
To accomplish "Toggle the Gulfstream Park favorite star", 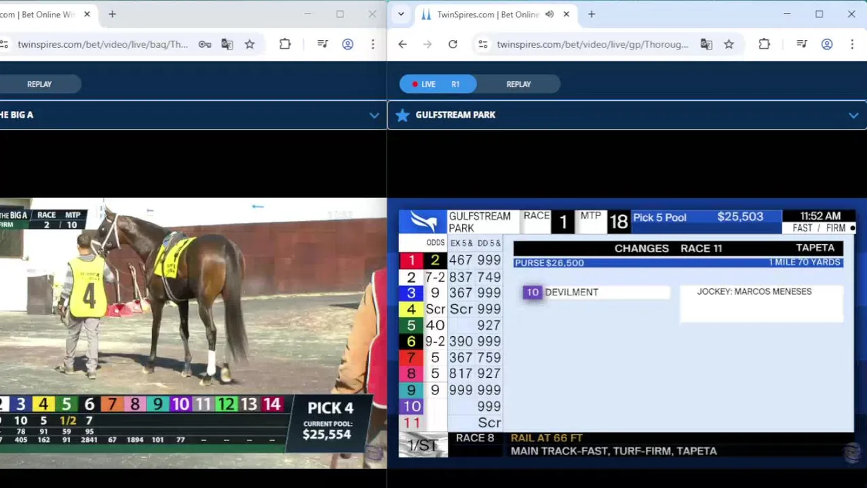I will click(402, 115).
